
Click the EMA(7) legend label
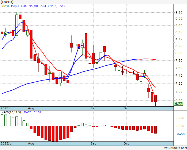point(53,6)
